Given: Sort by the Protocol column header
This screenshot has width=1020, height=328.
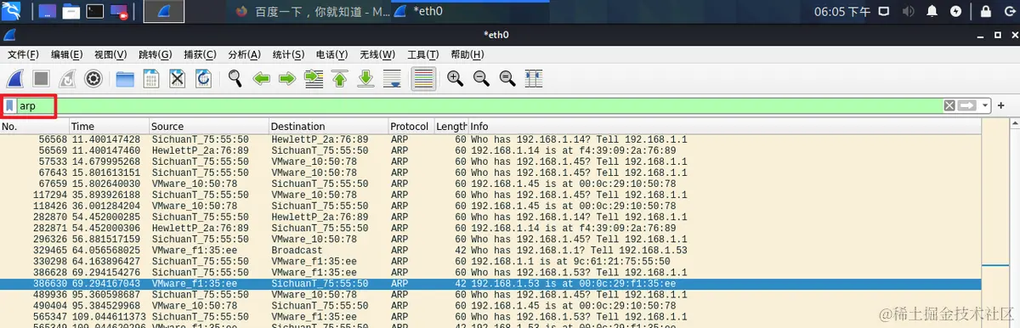Looking at the screenshot, I should pyautogui.click(x=411, y=127).
